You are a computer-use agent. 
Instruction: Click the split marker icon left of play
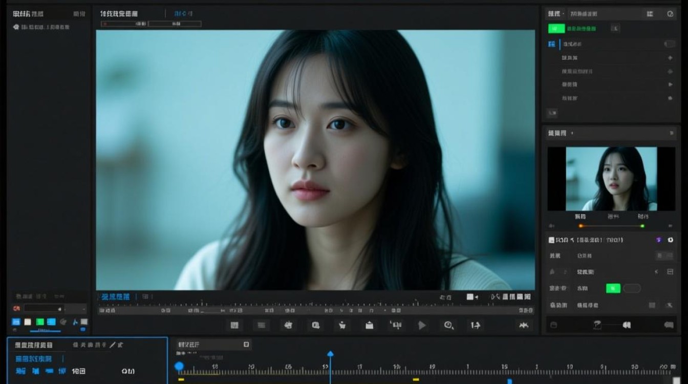tap(395, 325)
